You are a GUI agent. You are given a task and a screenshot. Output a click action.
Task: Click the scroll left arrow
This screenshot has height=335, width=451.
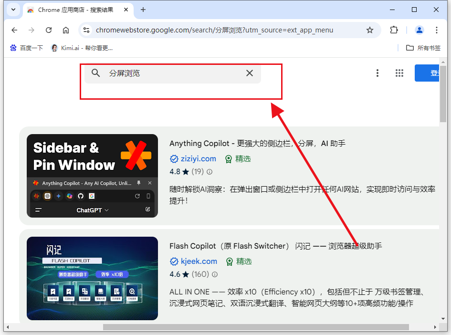(x=8, y=327)
